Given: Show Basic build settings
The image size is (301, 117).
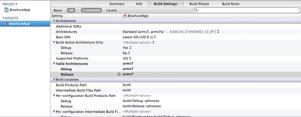Looking at the screenshot, I should click(58, 10).
